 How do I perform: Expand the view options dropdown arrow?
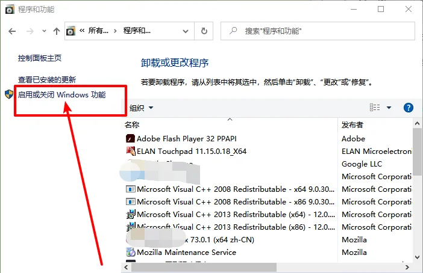point(389,108)
